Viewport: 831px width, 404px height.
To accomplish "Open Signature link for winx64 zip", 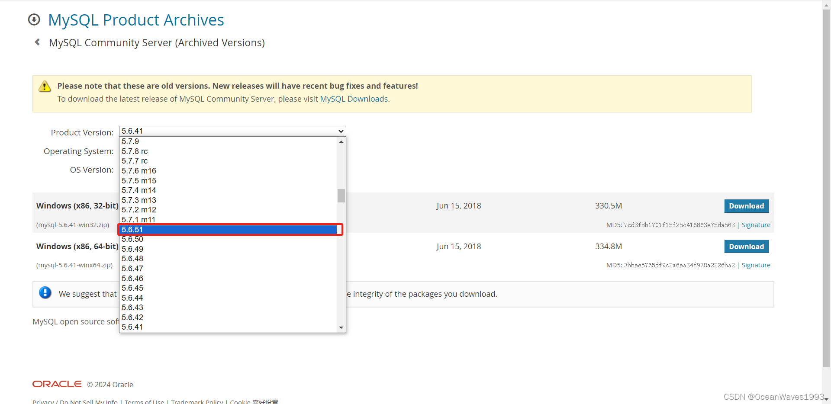I will pyautogui.click(x=756, y=265).
